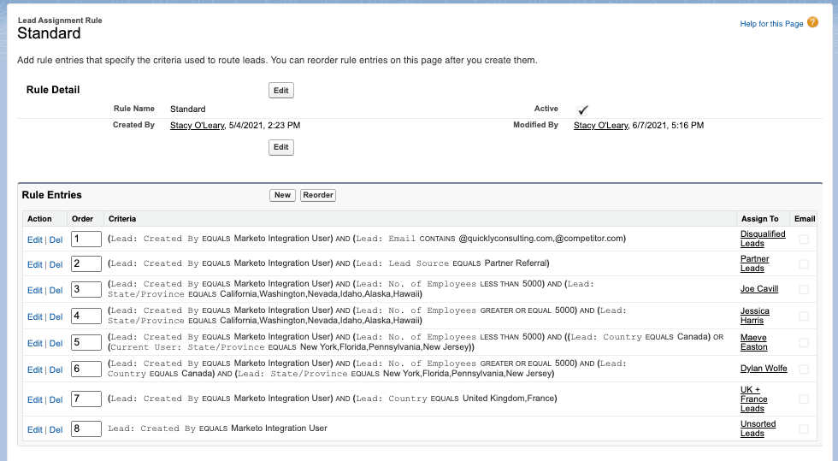Delete rule entry 7
Viewport: 838px width, 461px height.
pos(56,399)
